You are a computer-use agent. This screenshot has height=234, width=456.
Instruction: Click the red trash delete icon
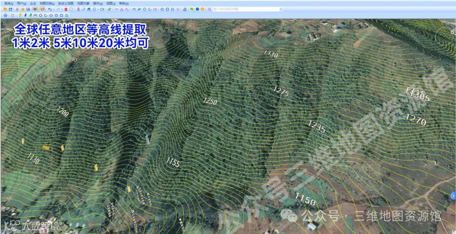pyautogui.click(x=66, y=9)
